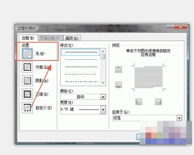Toggle the left border button under preview

pyautogui.click(x=139, y=102)
